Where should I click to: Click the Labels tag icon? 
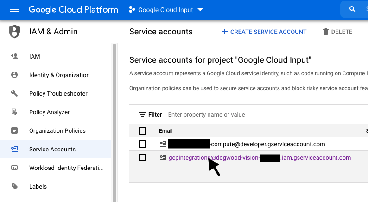pos(14,186)
